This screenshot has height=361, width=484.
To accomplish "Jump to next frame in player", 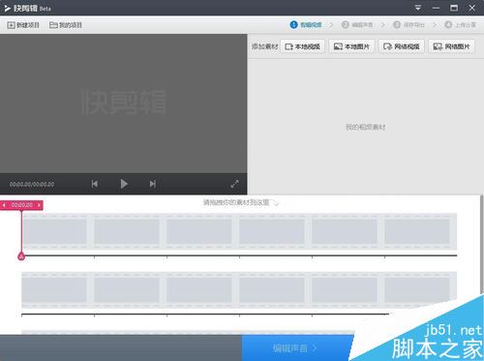I will click(153, 184).
